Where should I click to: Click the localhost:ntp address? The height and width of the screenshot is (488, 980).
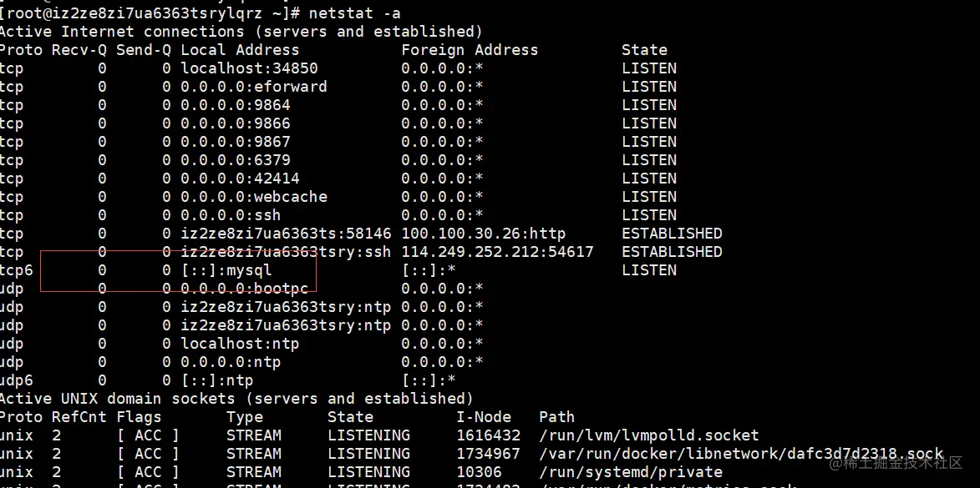tap(240, 344)
